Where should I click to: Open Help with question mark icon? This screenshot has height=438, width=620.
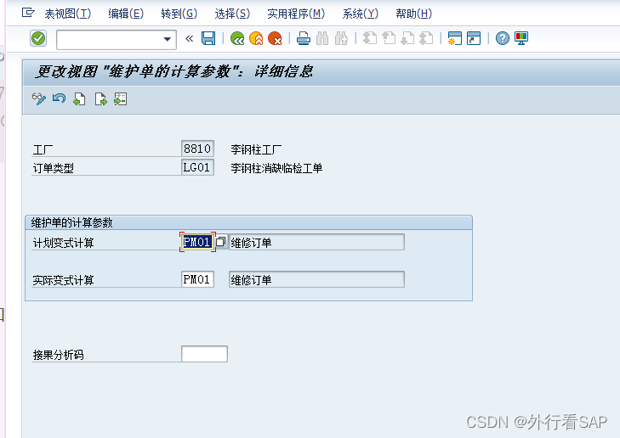tap(502, 39)
